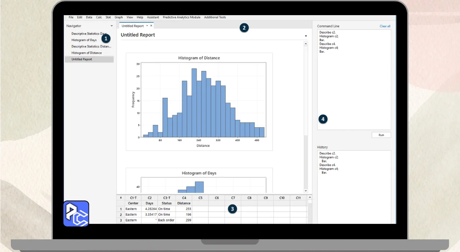The width and height of the screenshot is (460, 252).
Task: Close the Untitled Report tab
Action: (x=151, y=26)
